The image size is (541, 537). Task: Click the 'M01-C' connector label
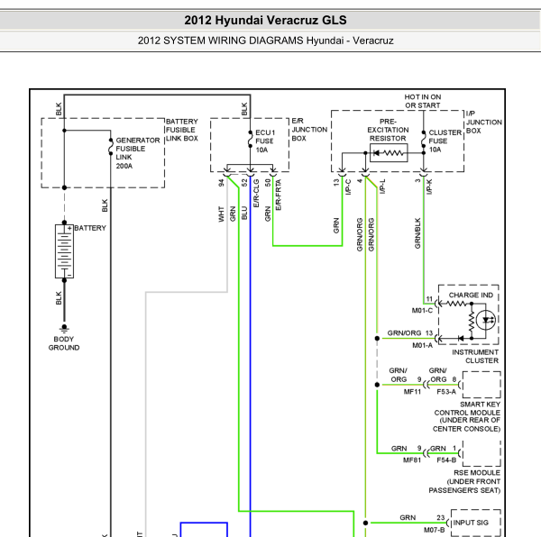tap(422, 311)
